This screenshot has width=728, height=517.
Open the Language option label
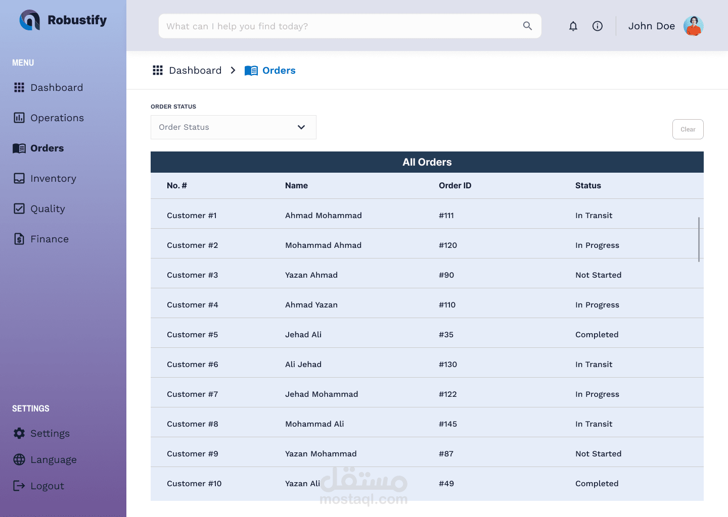tap(54, 459)
